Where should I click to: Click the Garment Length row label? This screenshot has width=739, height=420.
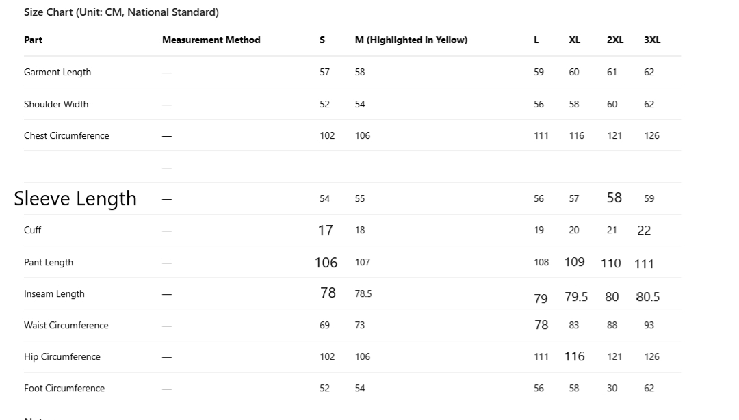click(57, 73)
